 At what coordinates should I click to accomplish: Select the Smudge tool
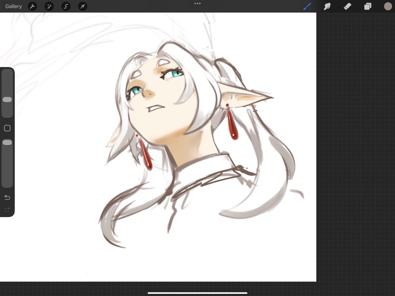coord(327,6)
